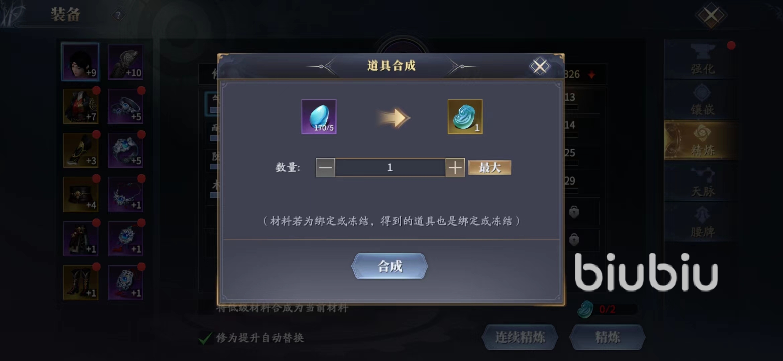Close the 道具合成 dialog
Image resolution: width=783 pixels, height=361 pixels.
pos(540,66)
